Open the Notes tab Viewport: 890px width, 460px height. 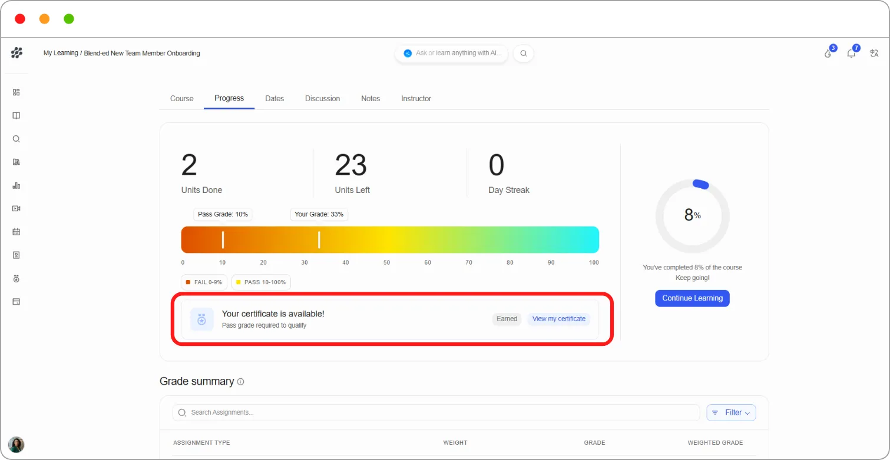pos(370,99)
